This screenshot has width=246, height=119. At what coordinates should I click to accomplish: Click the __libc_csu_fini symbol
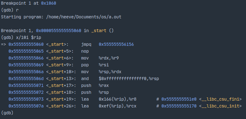click(x=220, y=99)
